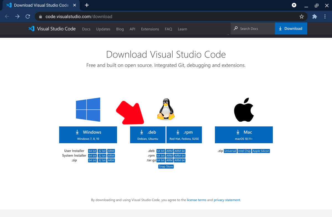The image size is (332, 217).
Task: Click the Visual Studio Code brand text
Action: [56, 28]
